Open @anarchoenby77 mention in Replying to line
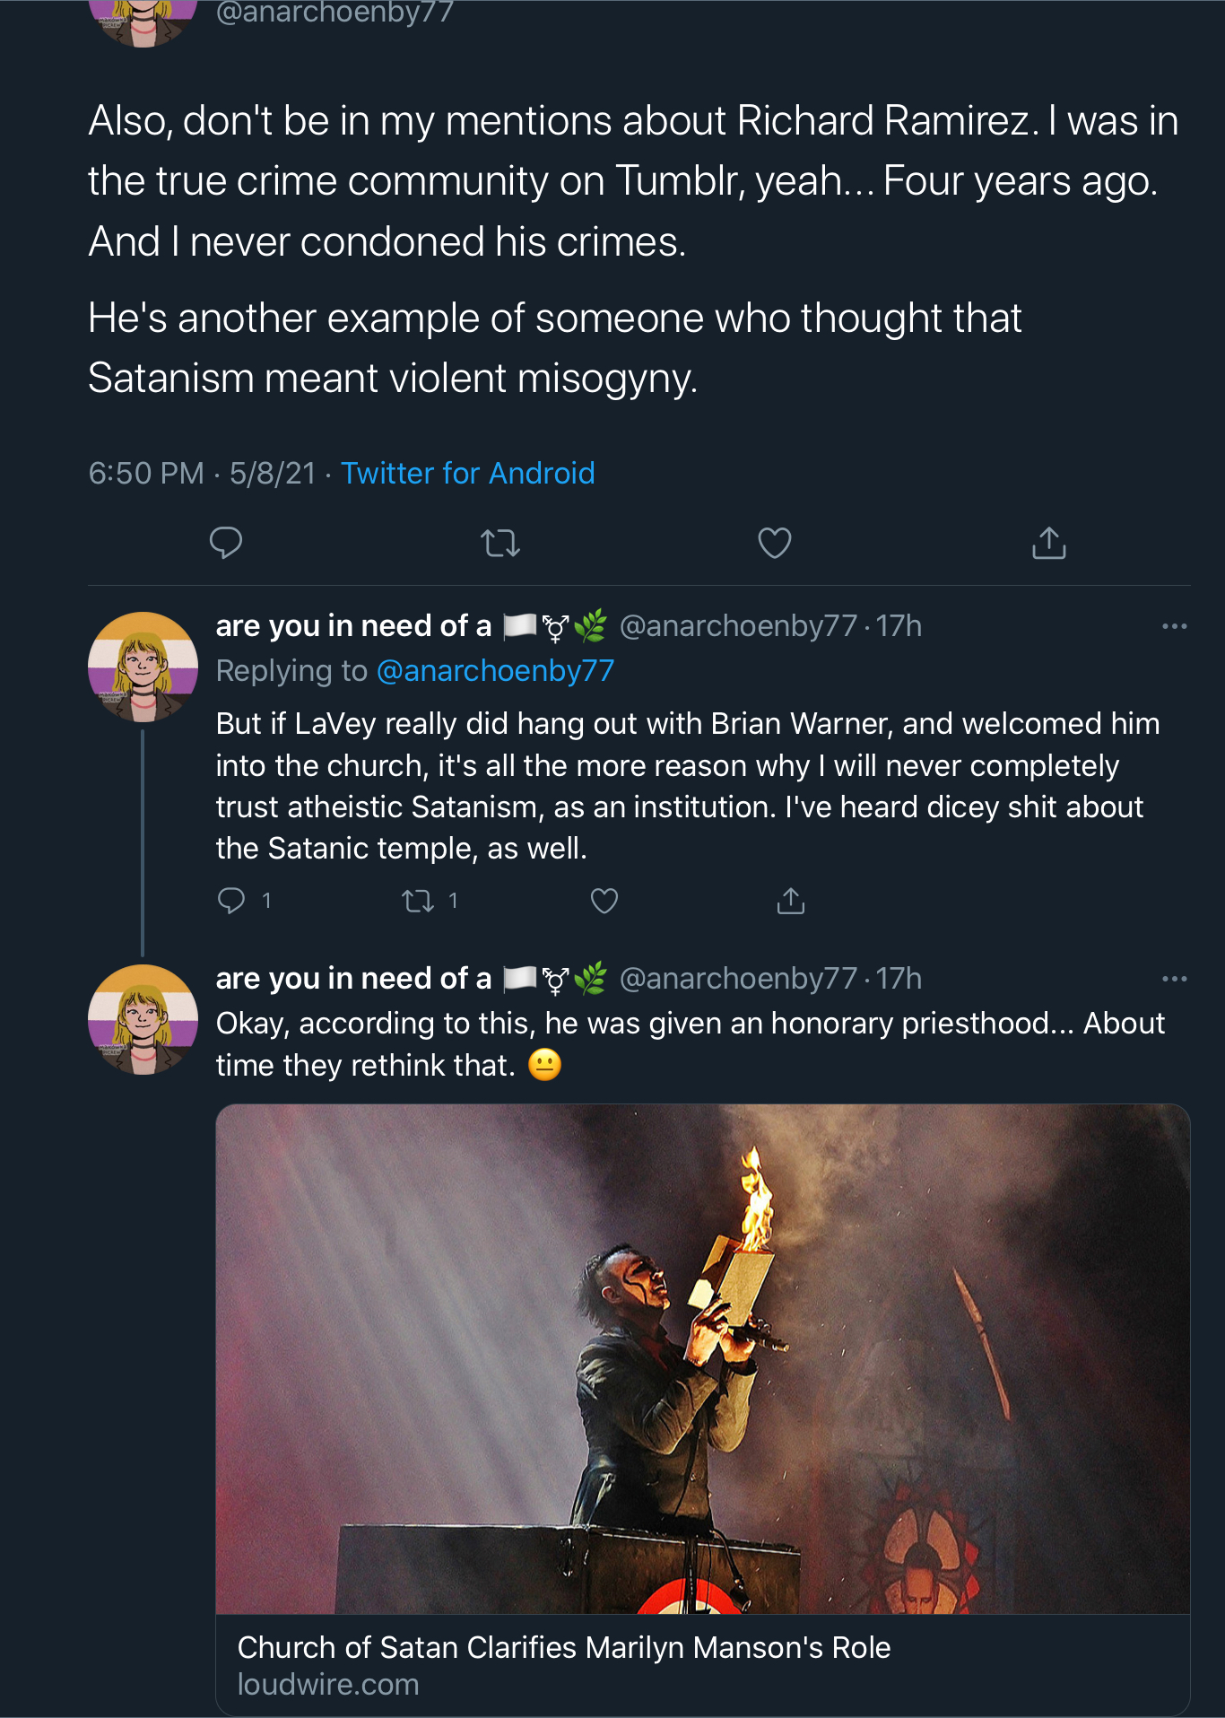Image resolution: width=1225 pixels, height=1718 pixels. tap(495, 670)
